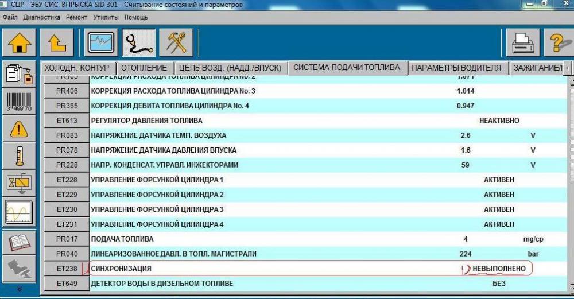The width and height of the screenshot is (574, 299).
Task: Click the ET230 state button
Action: 67,209
